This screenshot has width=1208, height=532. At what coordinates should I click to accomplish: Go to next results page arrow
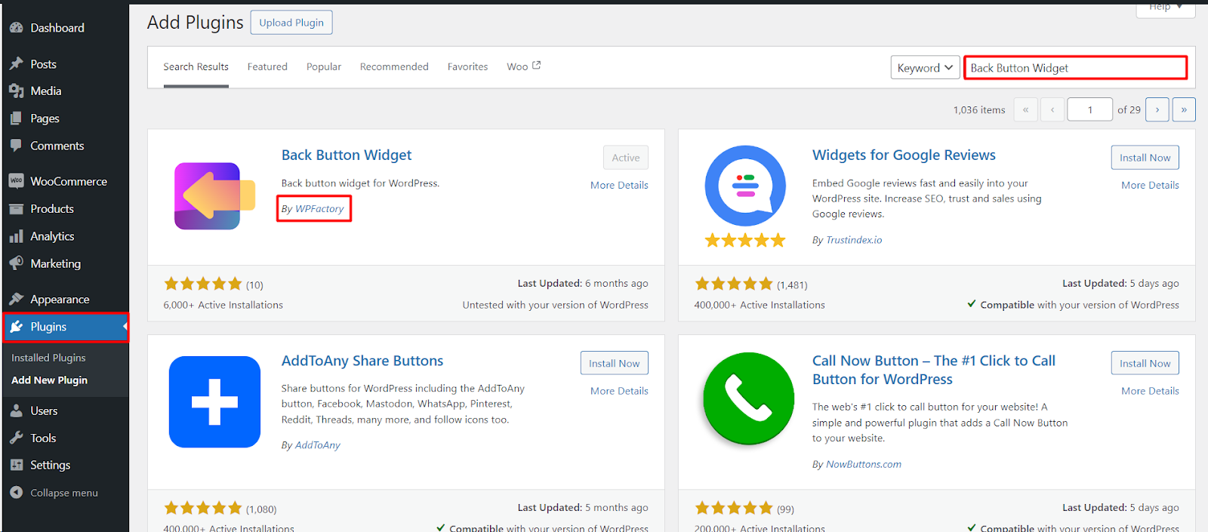click(x=1157, y=109)
